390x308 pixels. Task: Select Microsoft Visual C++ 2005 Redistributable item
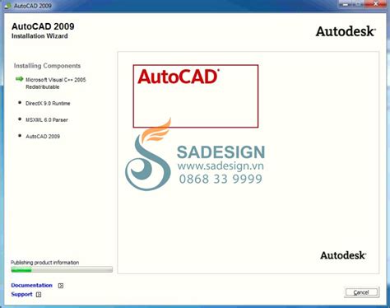pos(56,83)
